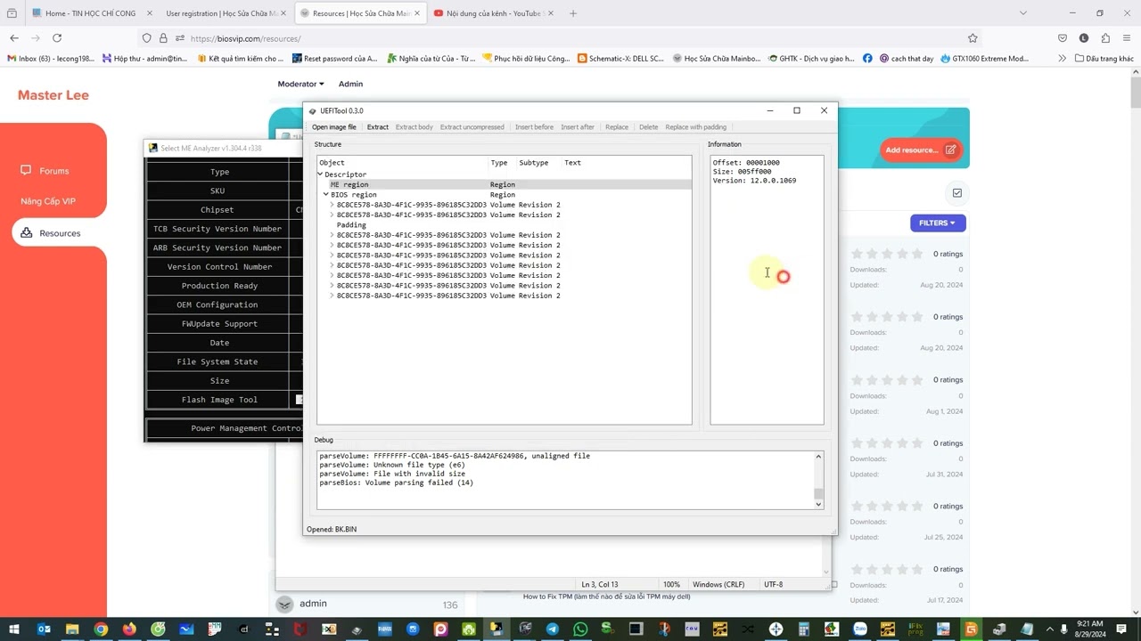Viewport: 1141px width, 641px height.
Task: Open File Explorer from the taskbar
Action: pyautogui.click(x=72, y=629)
